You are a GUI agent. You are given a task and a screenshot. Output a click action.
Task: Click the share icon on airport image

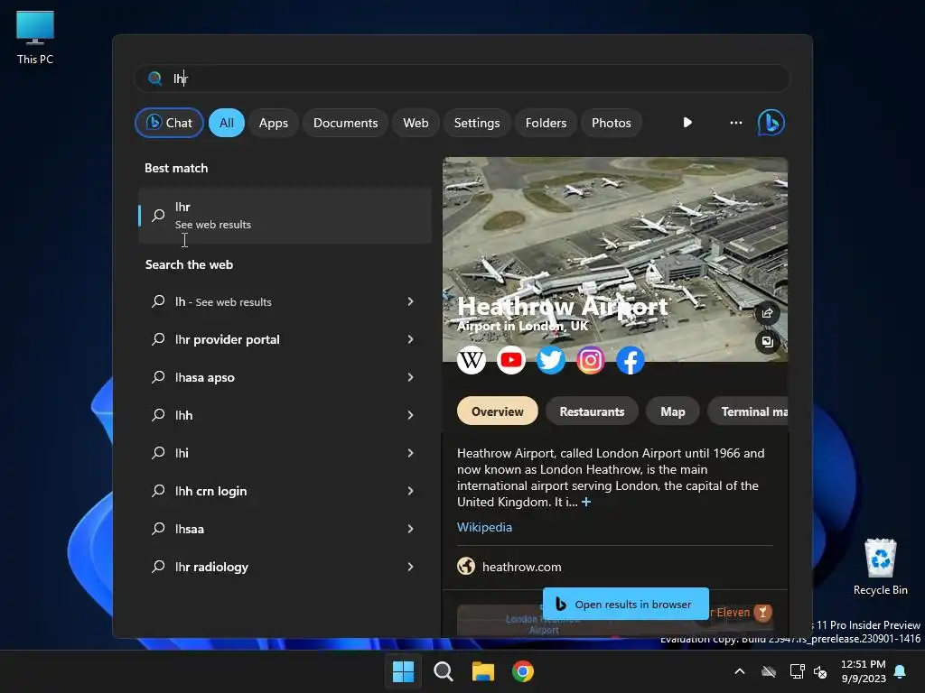[x=768, y=313]
